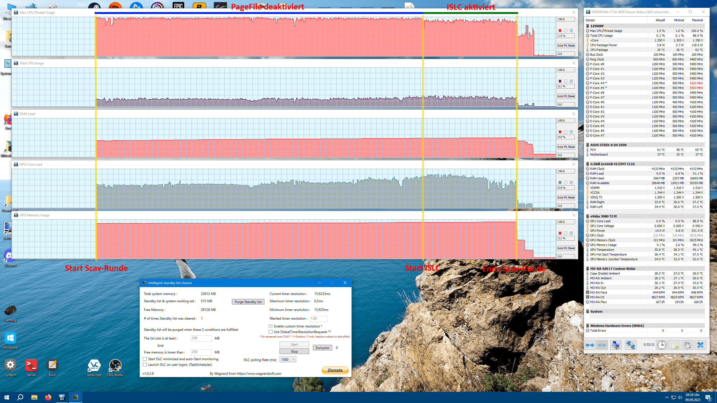Click the list size is at least field
This screenshot has height=403, width=717.
point(201,338)
